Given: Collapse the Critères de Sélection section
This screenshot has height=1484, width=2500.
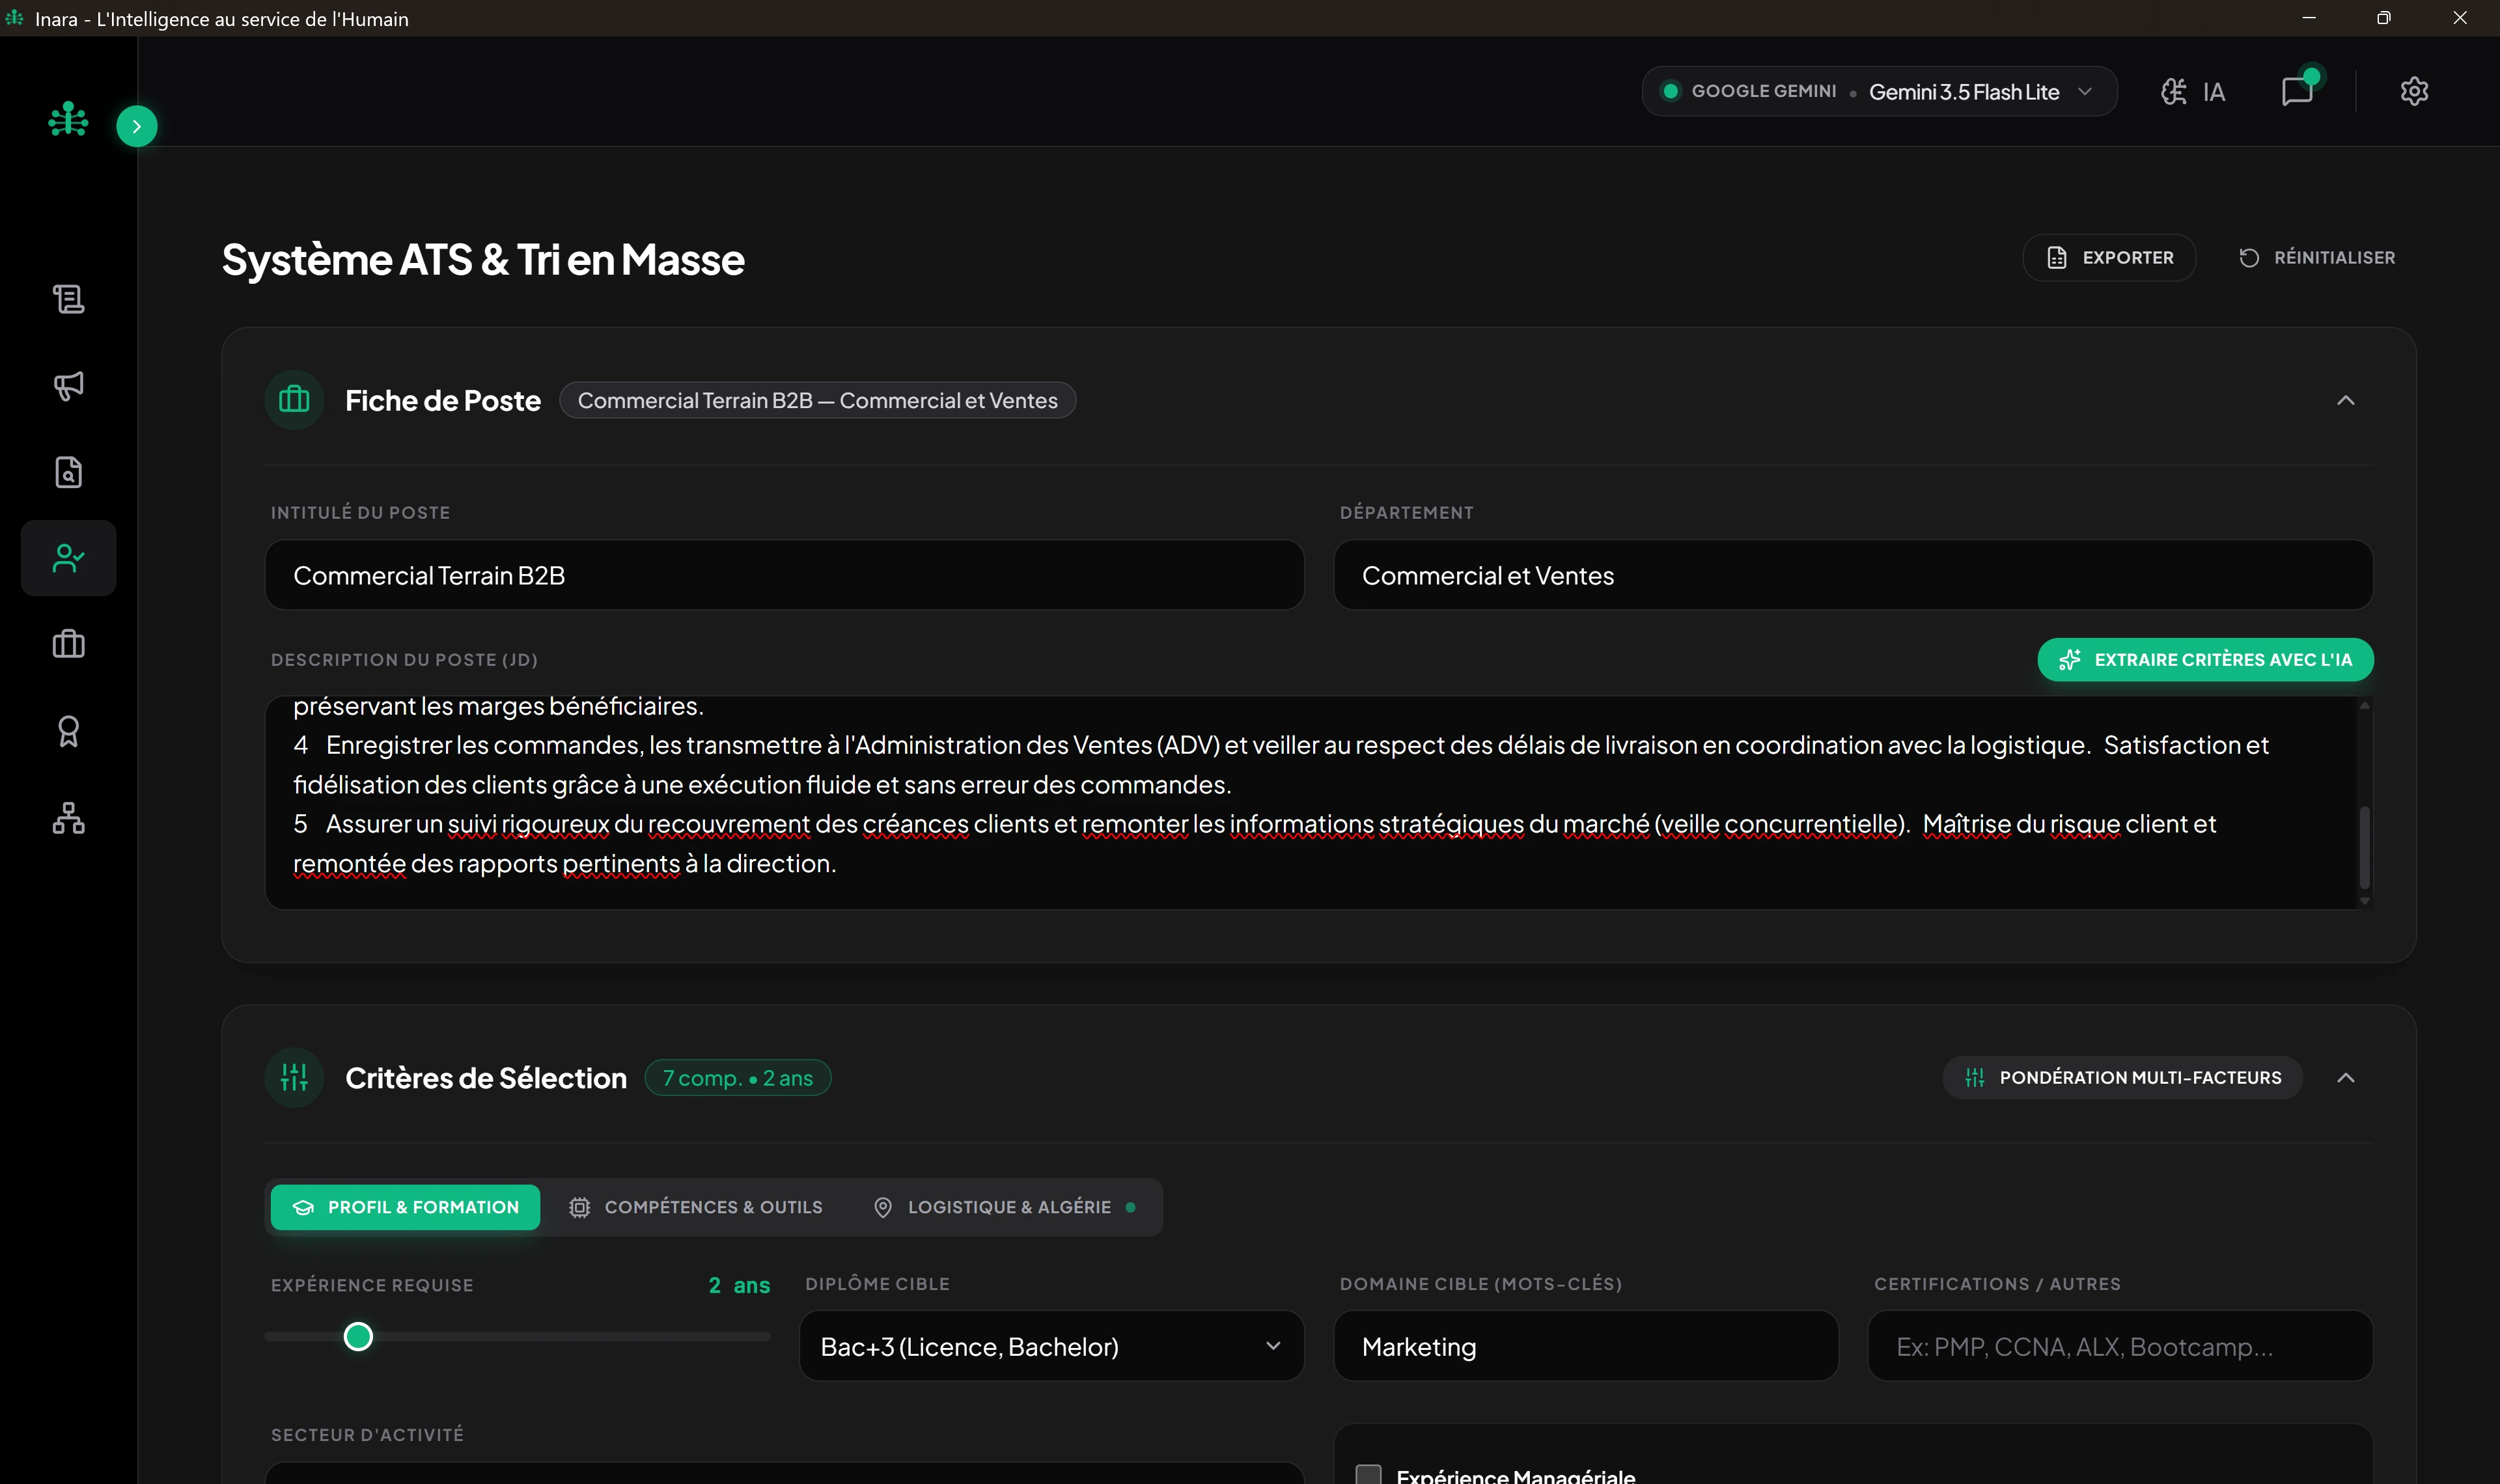Looking at the screenshot, I should click(x=2346, y=1077).
